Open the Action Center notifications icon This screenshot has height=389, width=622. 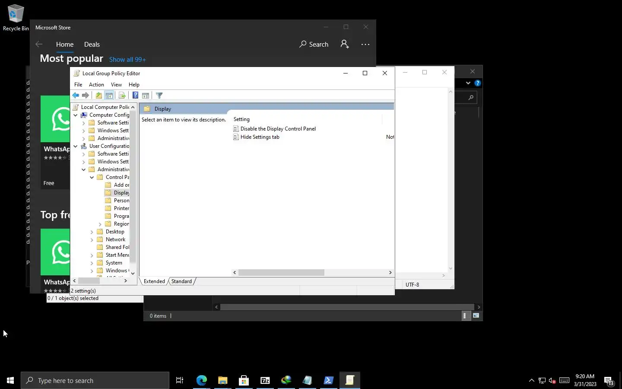coord(609,380)
